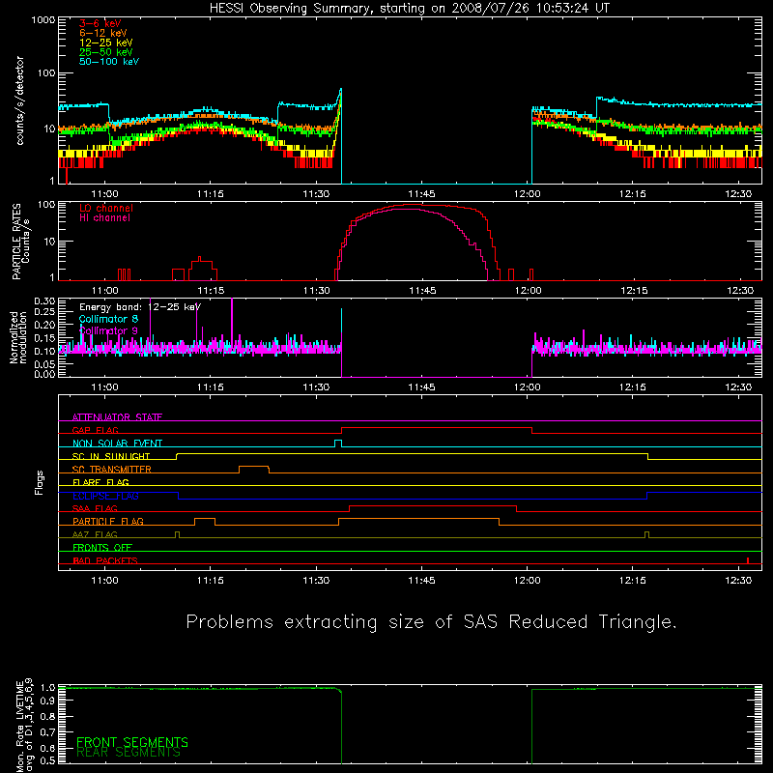The width and height of the screenshot is (773, 773).
Task: Select the 50-100 keV legend entry
Action: pos(109,62)
